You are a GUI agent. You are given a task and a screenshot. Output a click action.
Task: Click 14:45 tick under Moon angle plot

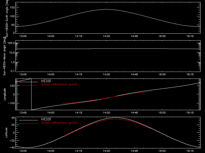(134, 74)
